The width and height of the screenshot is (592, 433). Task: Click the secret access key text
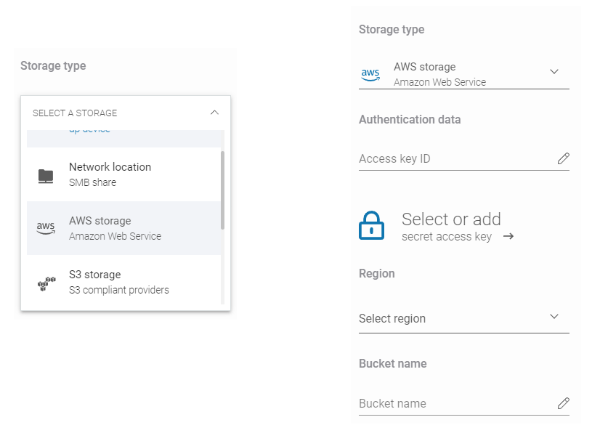[x=446, y=237]
